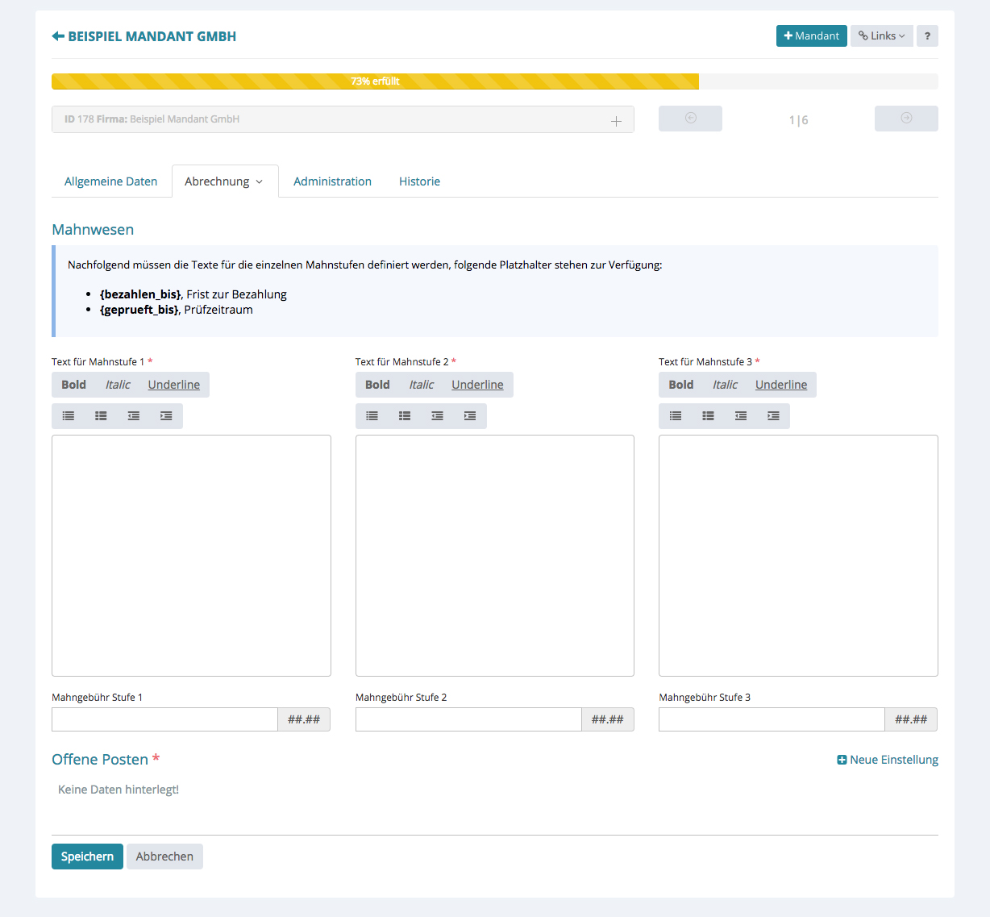Screen dimensions: 990x917
Task: Click indent icon for Mahnstufe 1 editor
Action: pyautogui.click(x=166, y=416)
